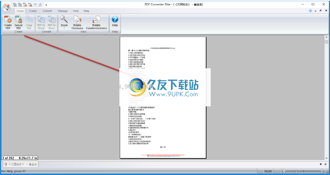The width and height of the screenshot is (330, 175).
Task: Restore the inner document window
Action: [321, 11]
